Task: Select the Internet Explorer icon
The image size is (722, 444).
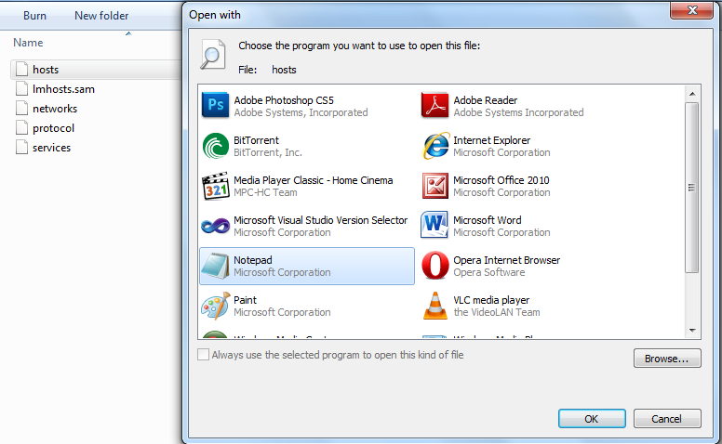Action: (435, 146)
